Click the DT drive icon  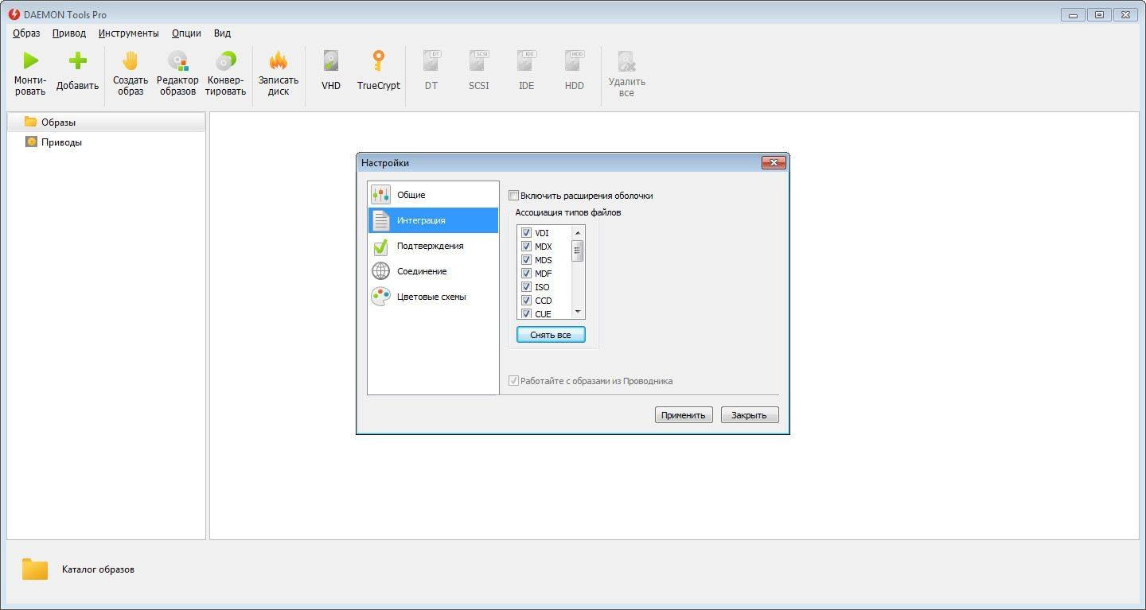pyautogui.click(x=431, y=60)
